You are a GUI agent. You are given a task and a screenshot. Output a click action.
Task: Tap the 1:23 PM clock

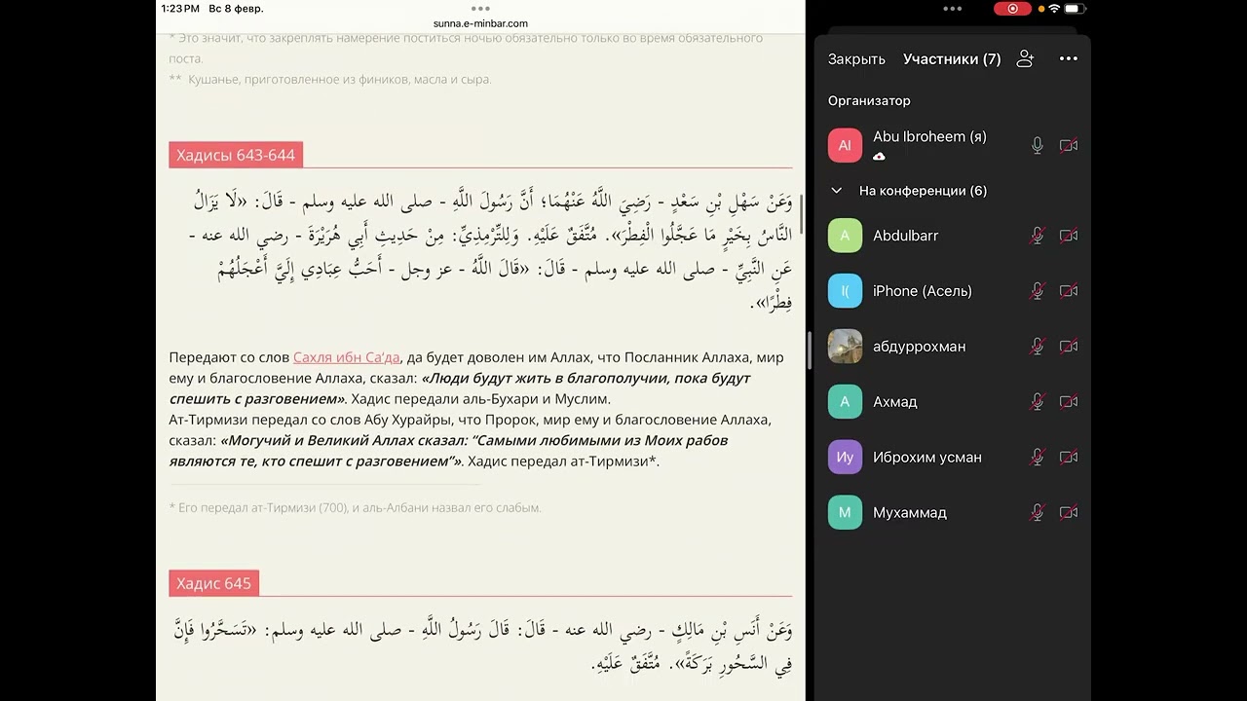[180, 9]
